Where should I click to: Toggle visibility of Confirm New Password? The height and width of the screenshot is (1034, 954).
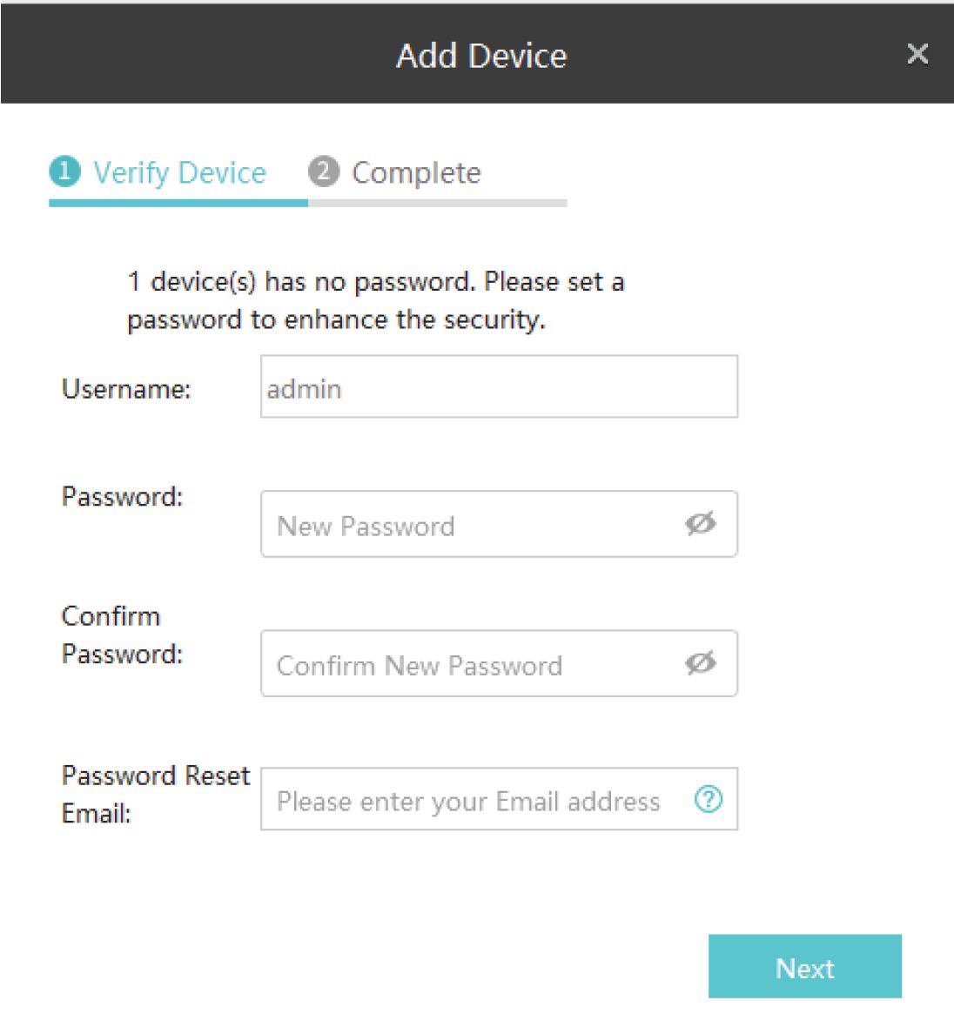tap(700, 663)
